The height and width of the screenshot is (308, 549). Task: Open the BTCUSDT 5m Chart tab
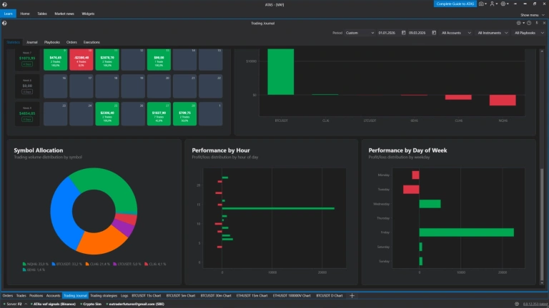click(181, 296)
